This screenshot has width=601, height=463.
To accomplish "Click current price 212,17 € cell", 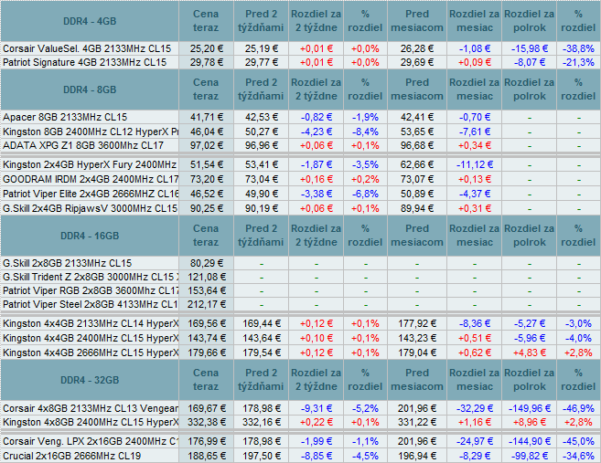I will [206, 304].
